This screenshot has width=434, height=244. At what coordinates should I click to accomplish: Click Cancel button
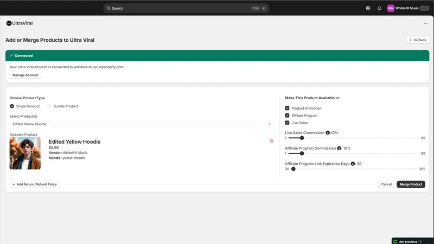click(x=386, y=184)
